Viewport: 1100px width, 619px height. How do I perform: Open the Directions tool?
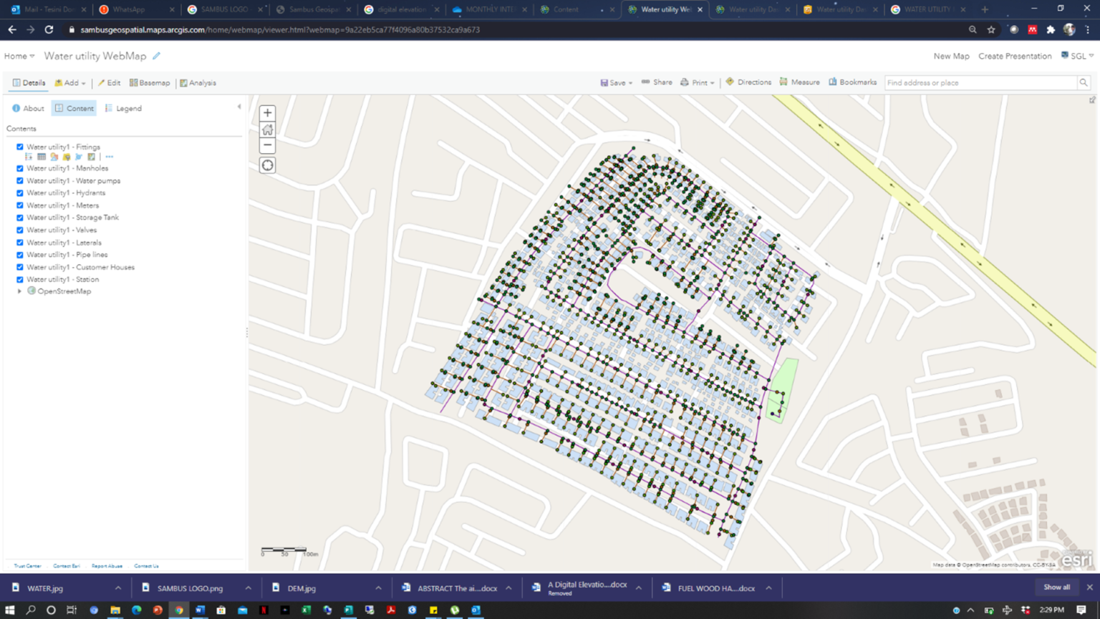click(748, 82)
